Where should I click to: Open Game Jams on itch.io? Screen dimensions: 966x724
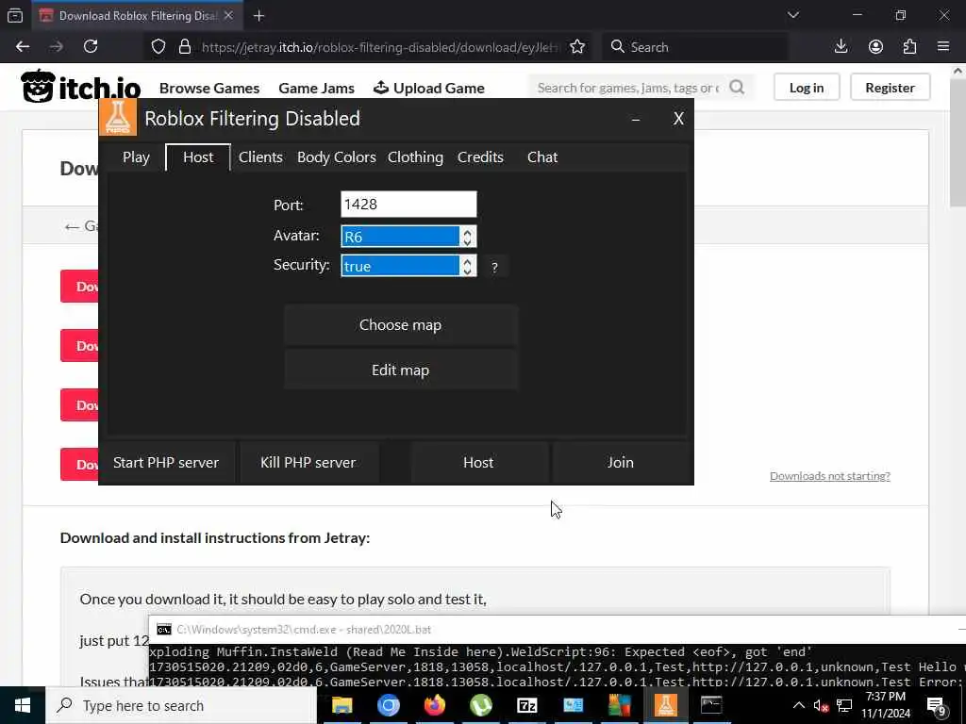coord(316,88)
